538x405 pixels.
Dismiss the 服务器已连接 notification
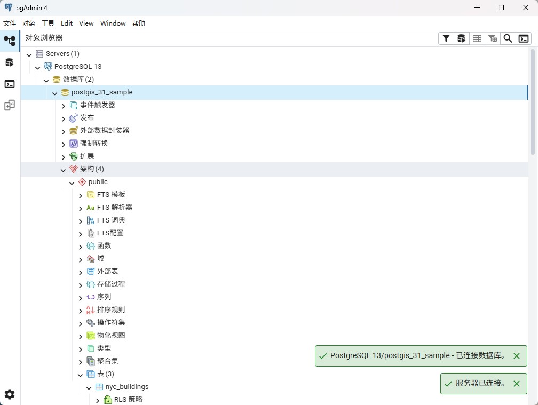click(x=517, y=384)
